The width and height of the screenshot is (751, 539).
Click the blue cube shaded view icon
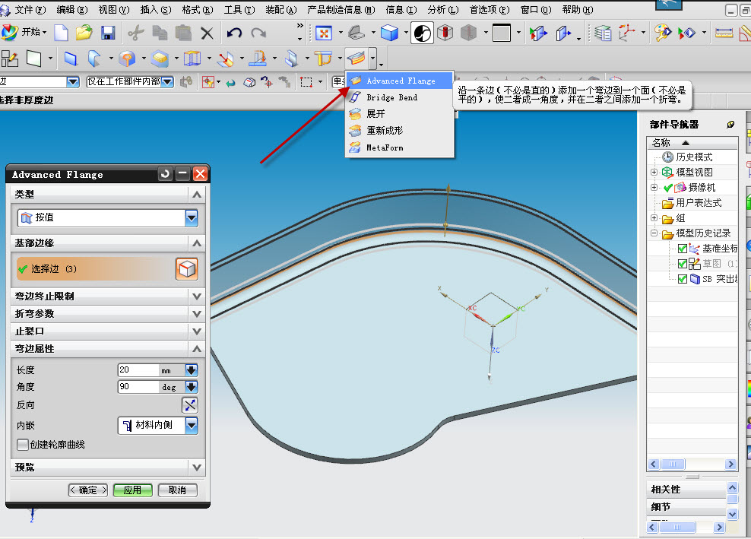click(389, 33)
